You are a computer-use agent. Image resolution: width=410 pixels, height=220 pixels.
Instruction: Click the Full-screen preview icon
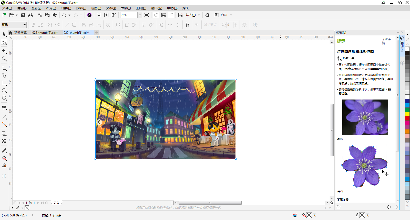click(147, 15)
